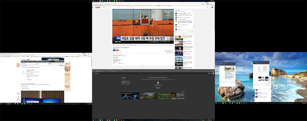Image resolution: width=307 pixels, height=121 pixels.
Task: Open the first recommended video thumbnail
Action: pyautogui.click(x=179, y=38)
